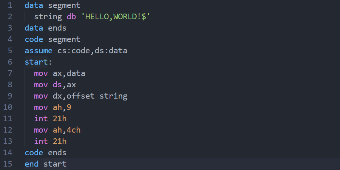Place cursor in the 'HELLO,WORLD!$' string literal

(x=116, y=17)
